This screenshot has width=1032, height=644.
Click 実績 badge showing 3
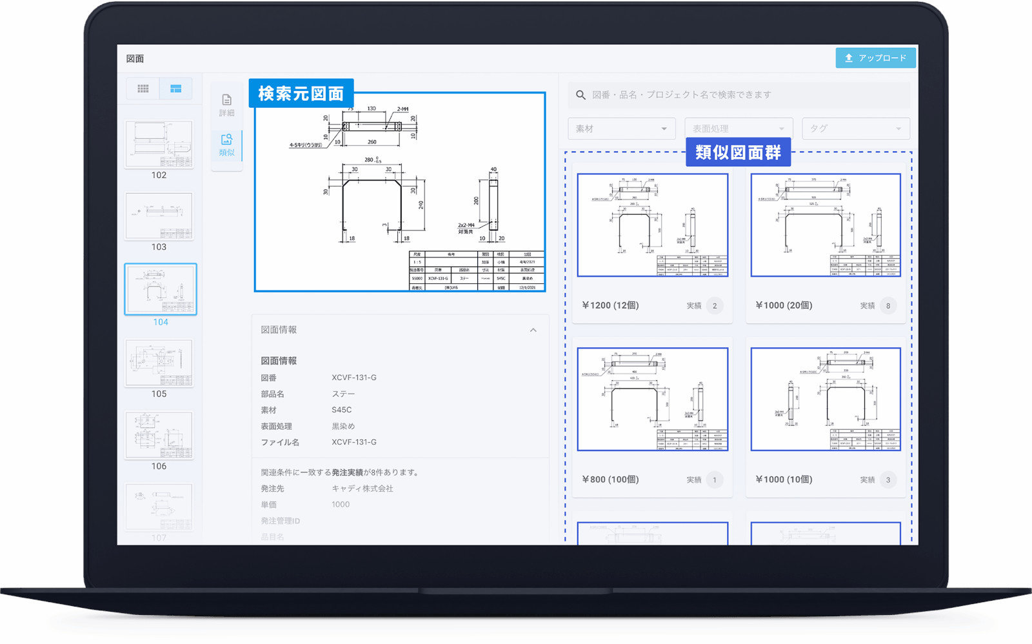[x=888, y=479]
